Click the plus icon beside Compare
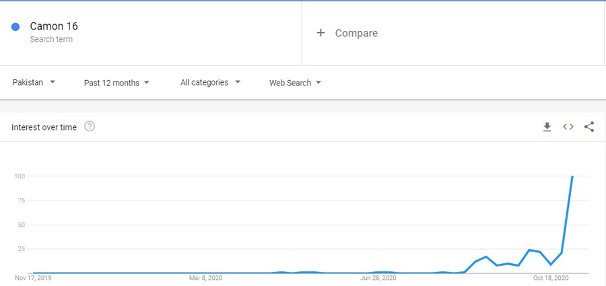The image size is (606, 286). (x=321, y=33)
